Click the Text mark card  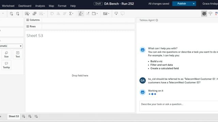18,54
